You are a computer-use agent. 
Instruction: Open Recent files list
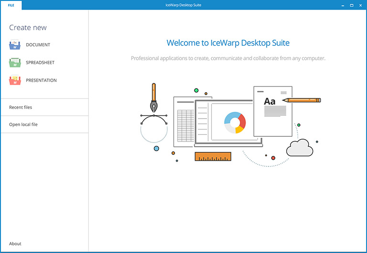coord(45,107)
